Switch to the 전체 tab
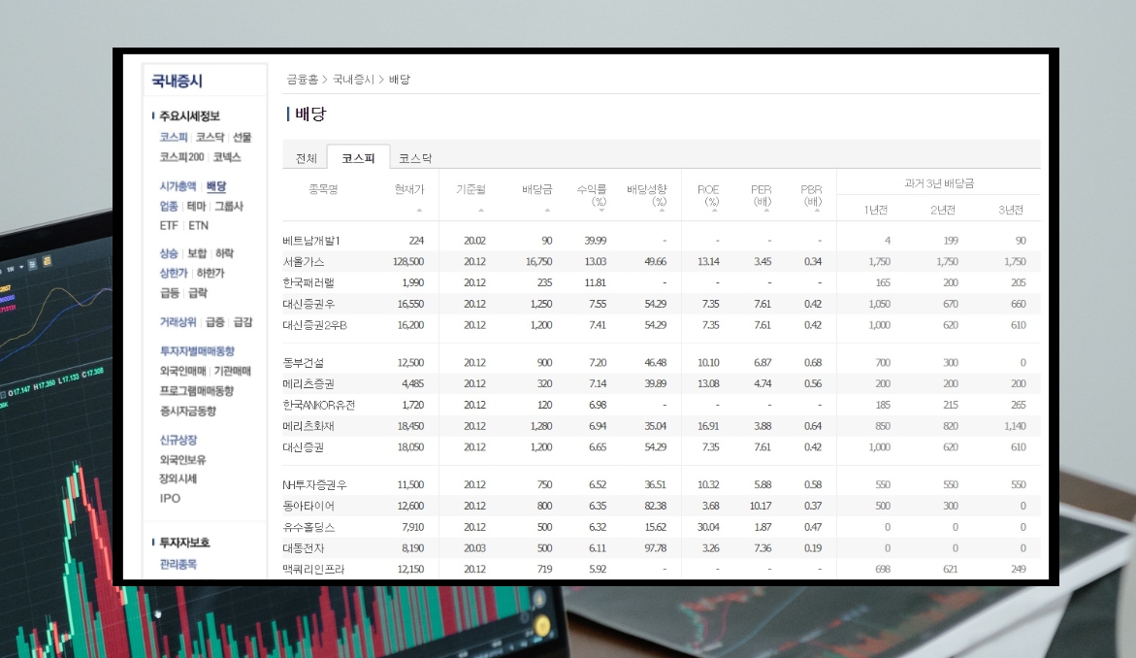This screenshot has width=1136, height=658. pyautogui.click(x=306, y=158)
